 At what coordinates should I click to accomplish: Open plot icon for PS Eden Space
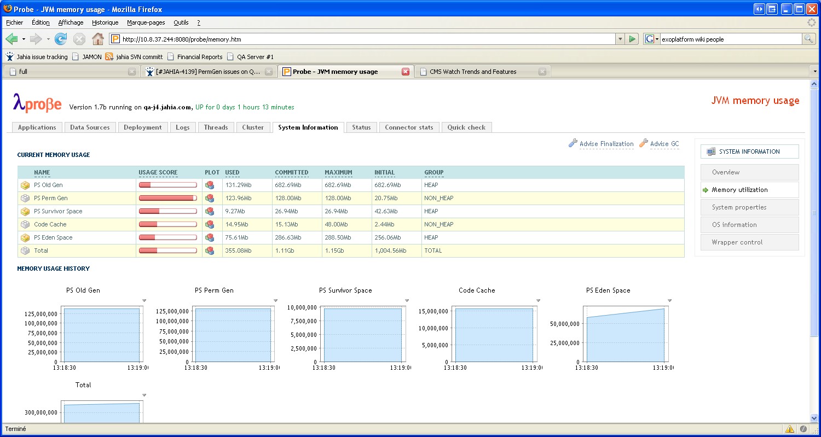point(210,237)
